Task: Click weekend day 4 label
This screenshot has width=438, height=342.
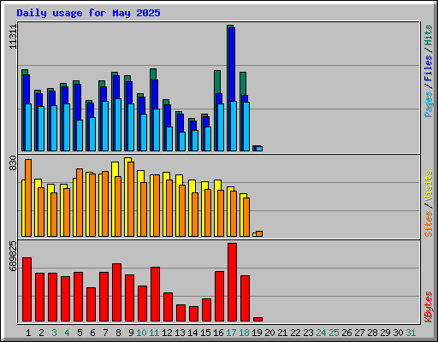Action: point(67,333)
